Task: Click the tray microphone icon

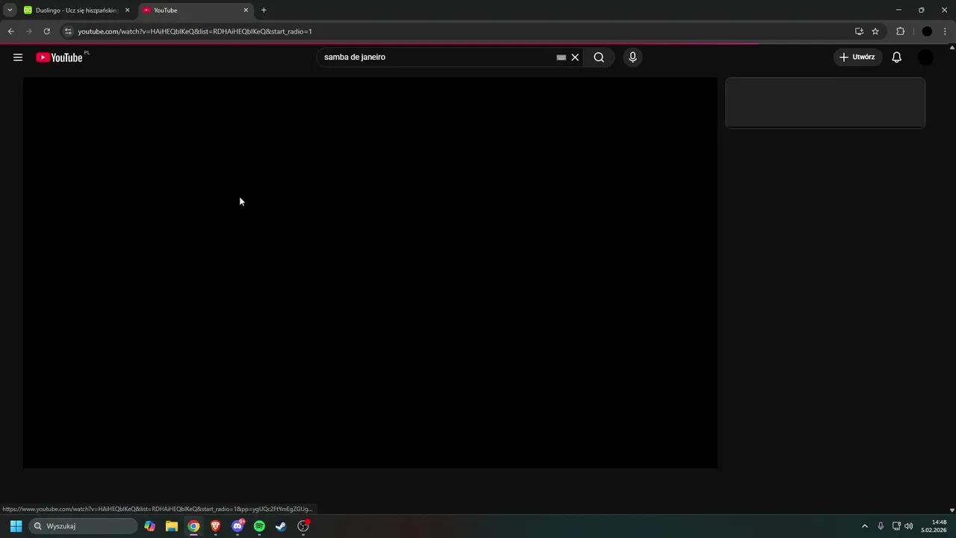Action: pyautogui.click(x=881, y=526)
